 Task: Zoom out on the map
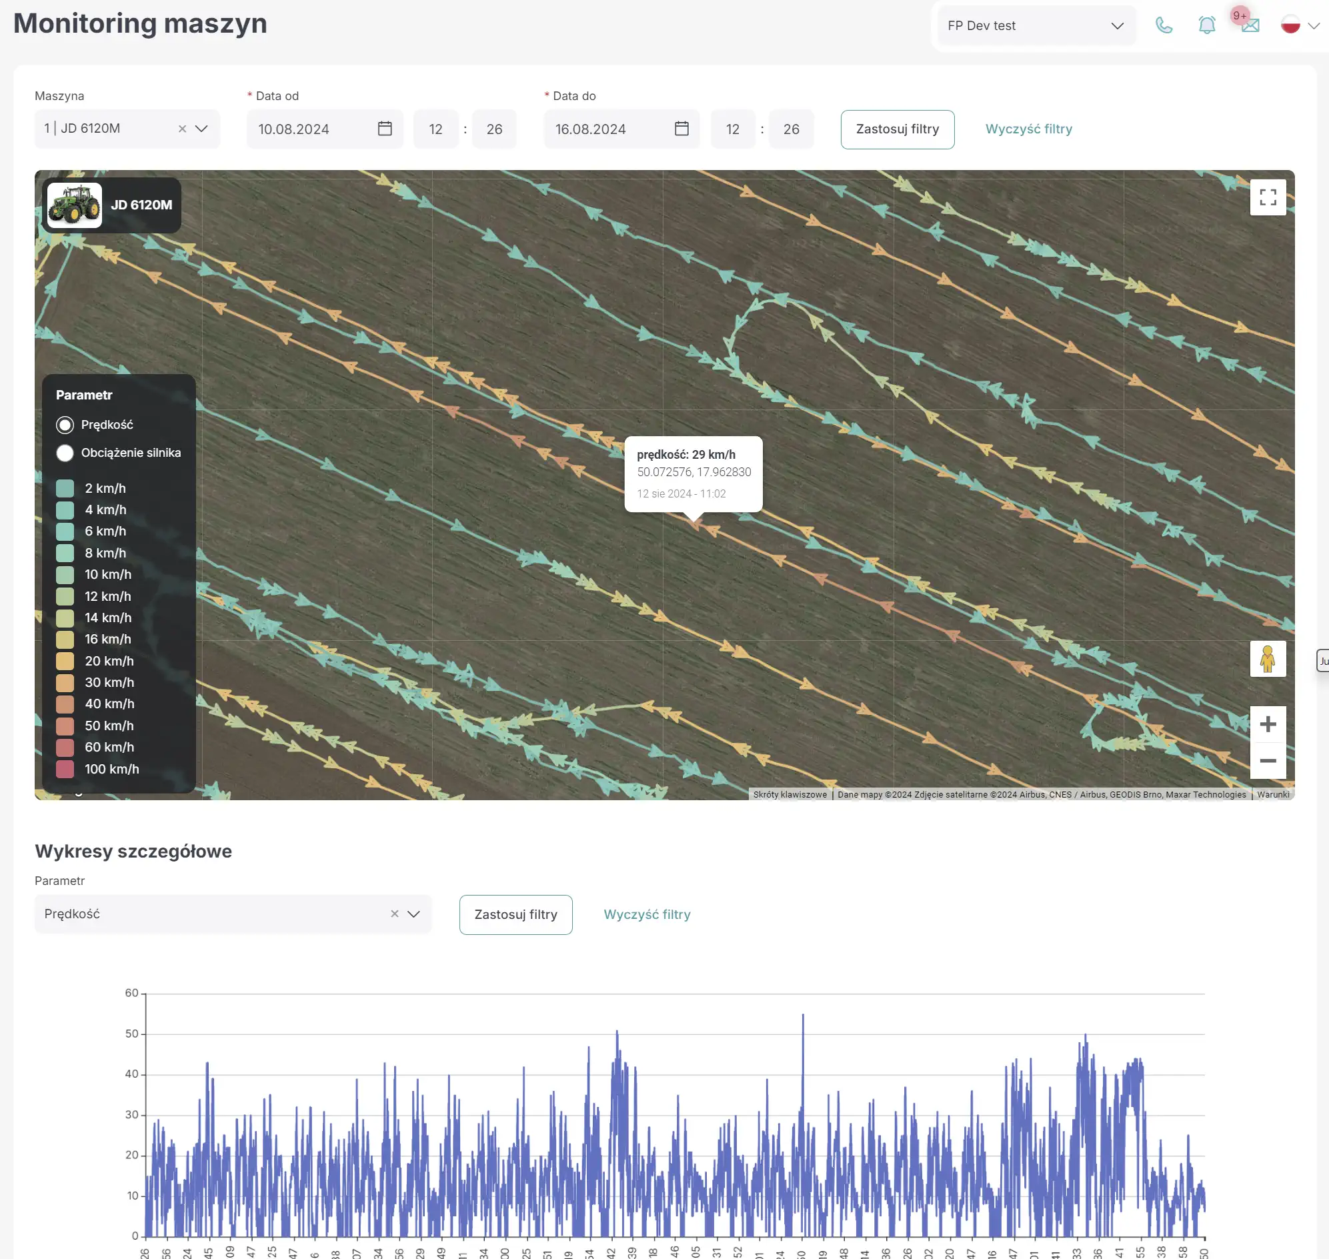[x=1268, y=760]
